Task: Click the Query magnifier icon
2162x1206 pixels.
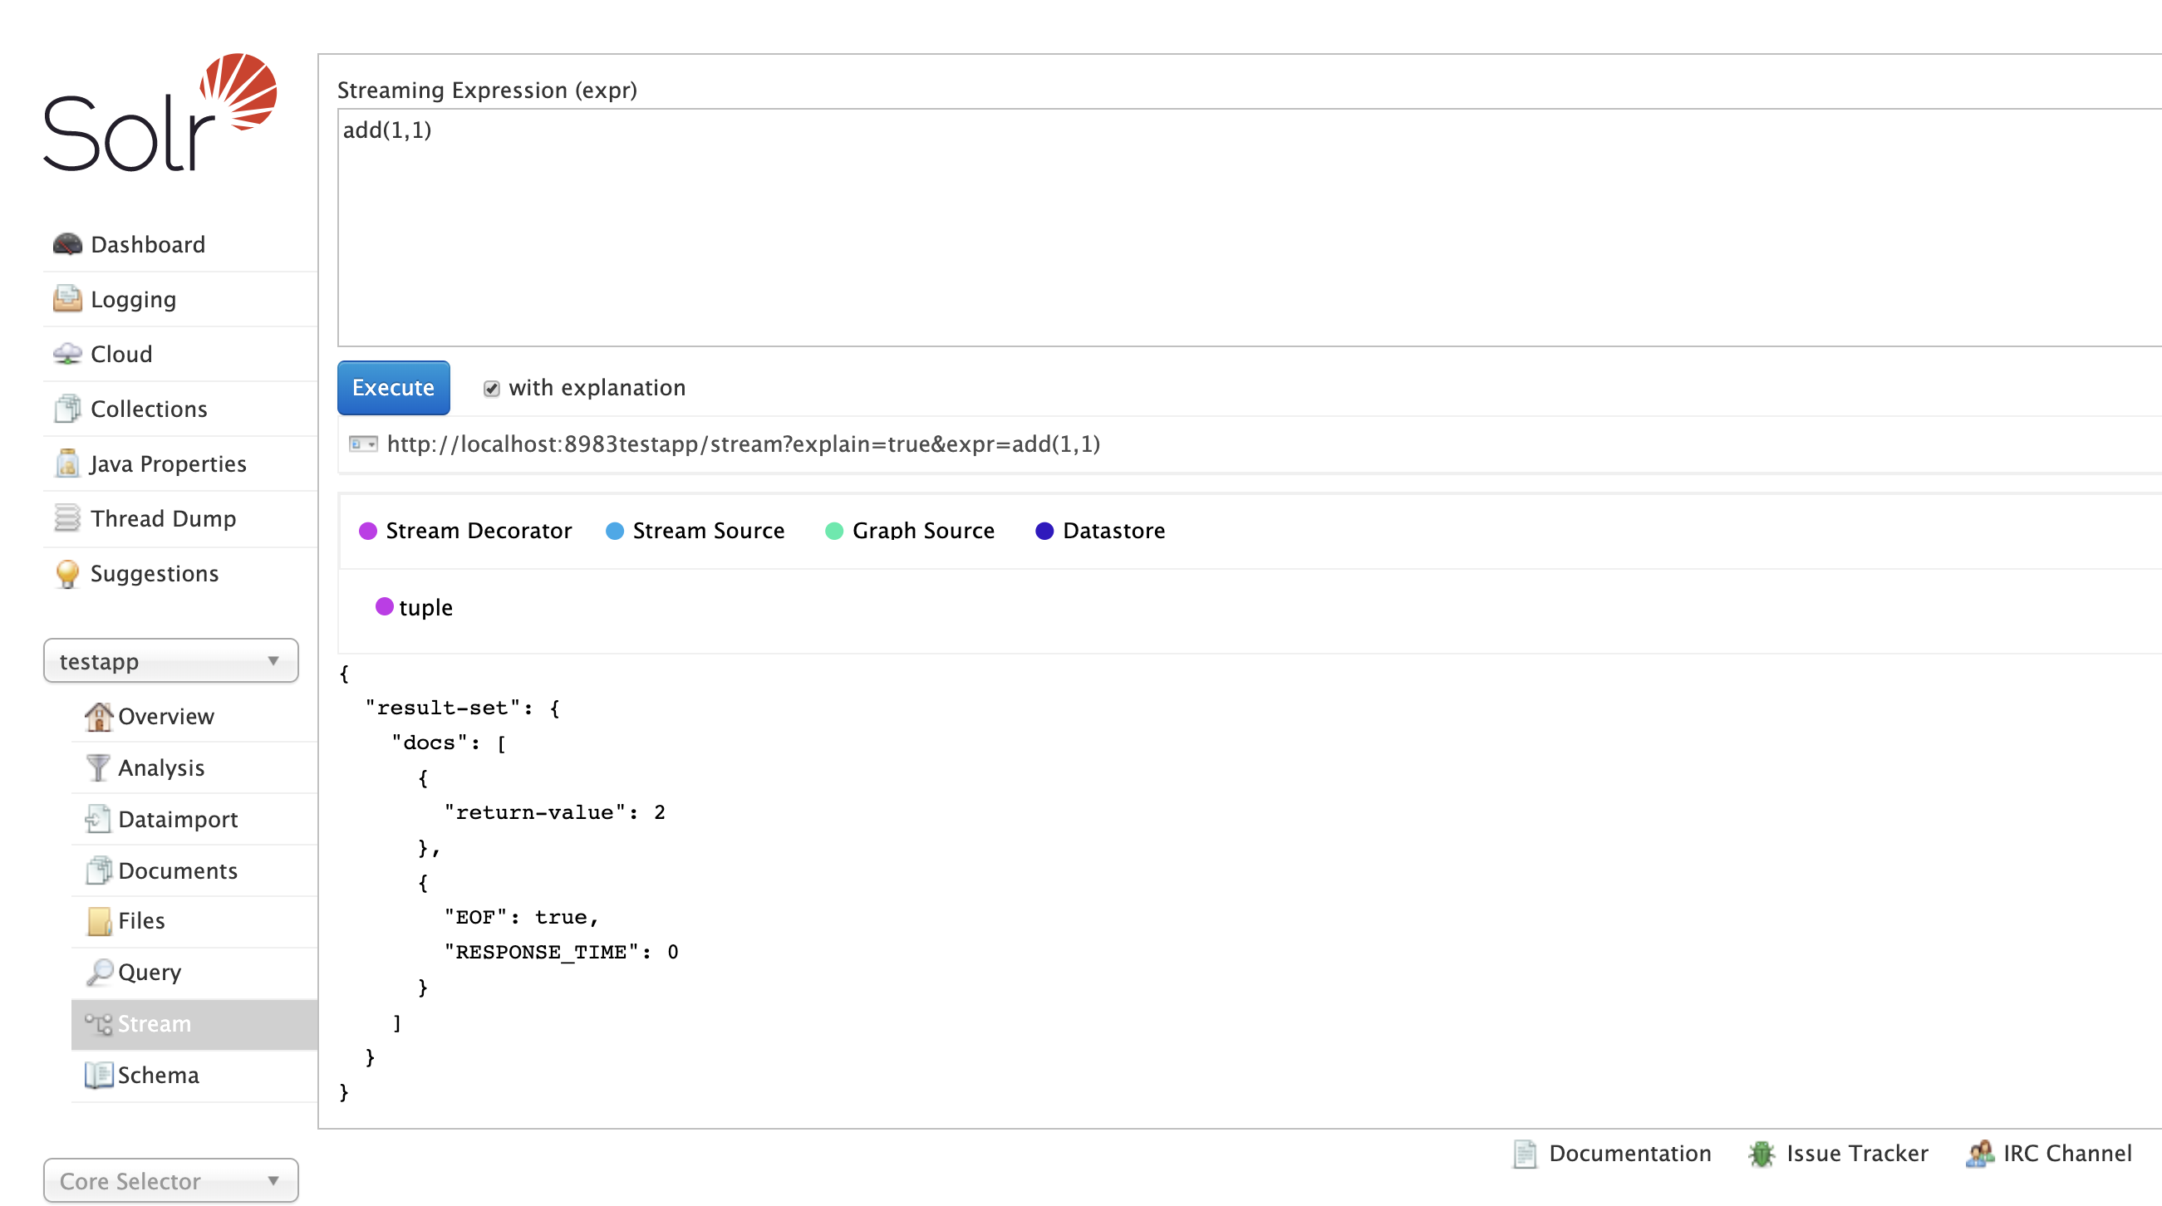Action: [99, 972]
